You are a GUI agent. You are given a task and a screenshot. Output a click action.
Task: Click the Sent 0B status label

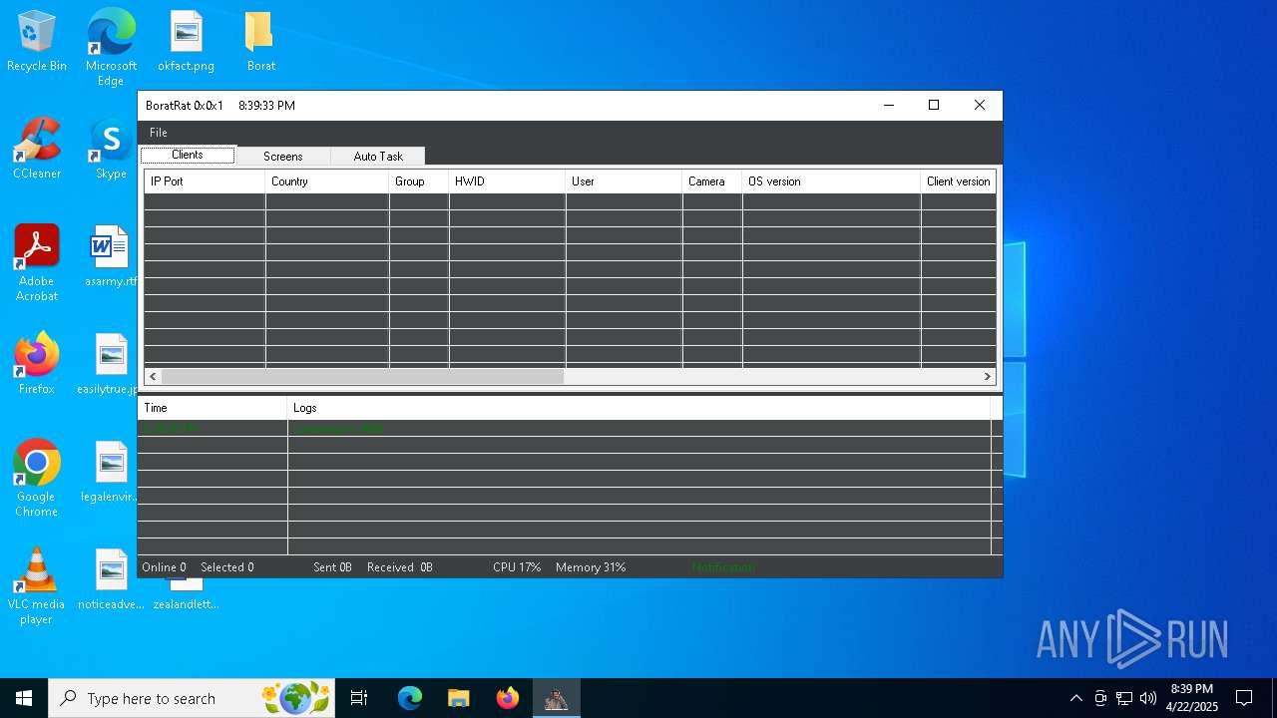(332, 567)
